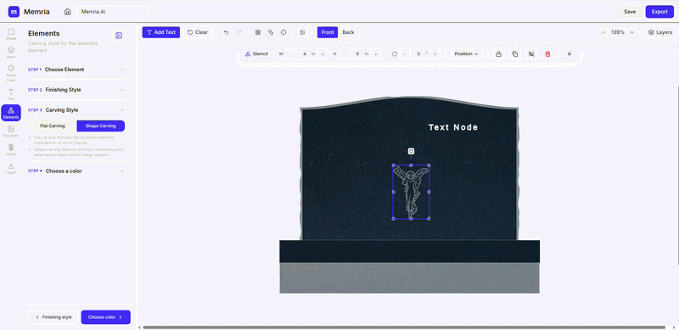Open the Stone Color sidebar panel
This screenshot has width=679, height=330.
point(11,73)
